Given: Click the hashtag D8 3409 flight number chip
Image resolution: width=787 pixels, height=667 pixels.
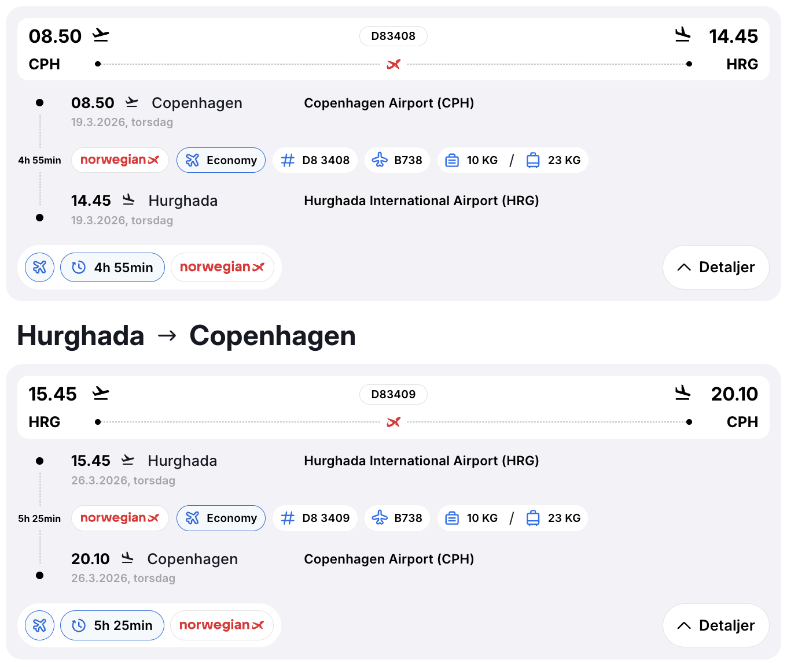Looking at the screenshot, I should [315, 518].
